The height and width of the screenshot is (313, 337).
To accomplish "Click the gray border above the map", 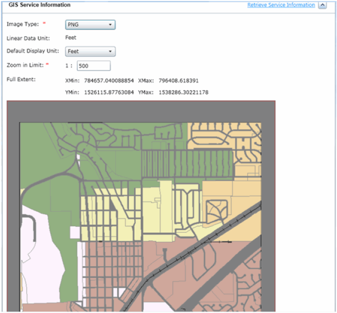I will coord(141,111).
